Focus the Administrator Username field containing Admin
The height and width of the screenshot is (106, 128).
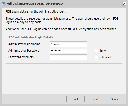coord(68,44)
